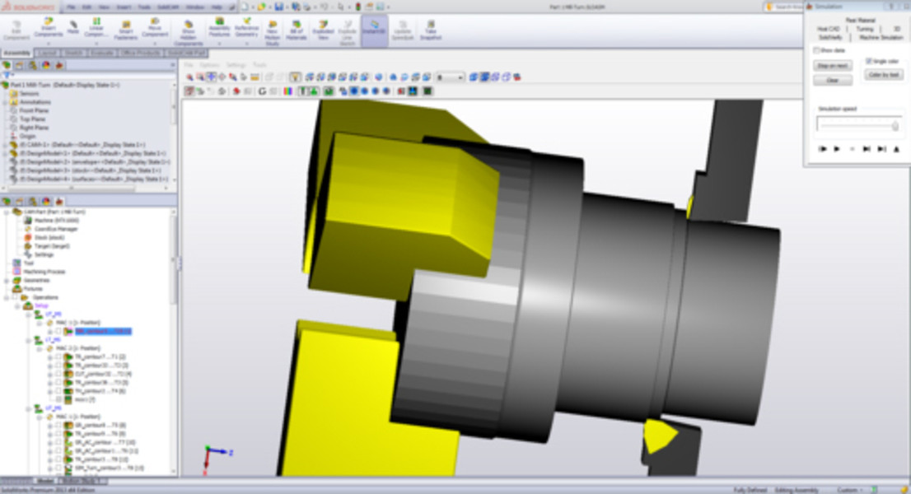Switch to the Machine Simulation tab

click(x=881, y=37)
